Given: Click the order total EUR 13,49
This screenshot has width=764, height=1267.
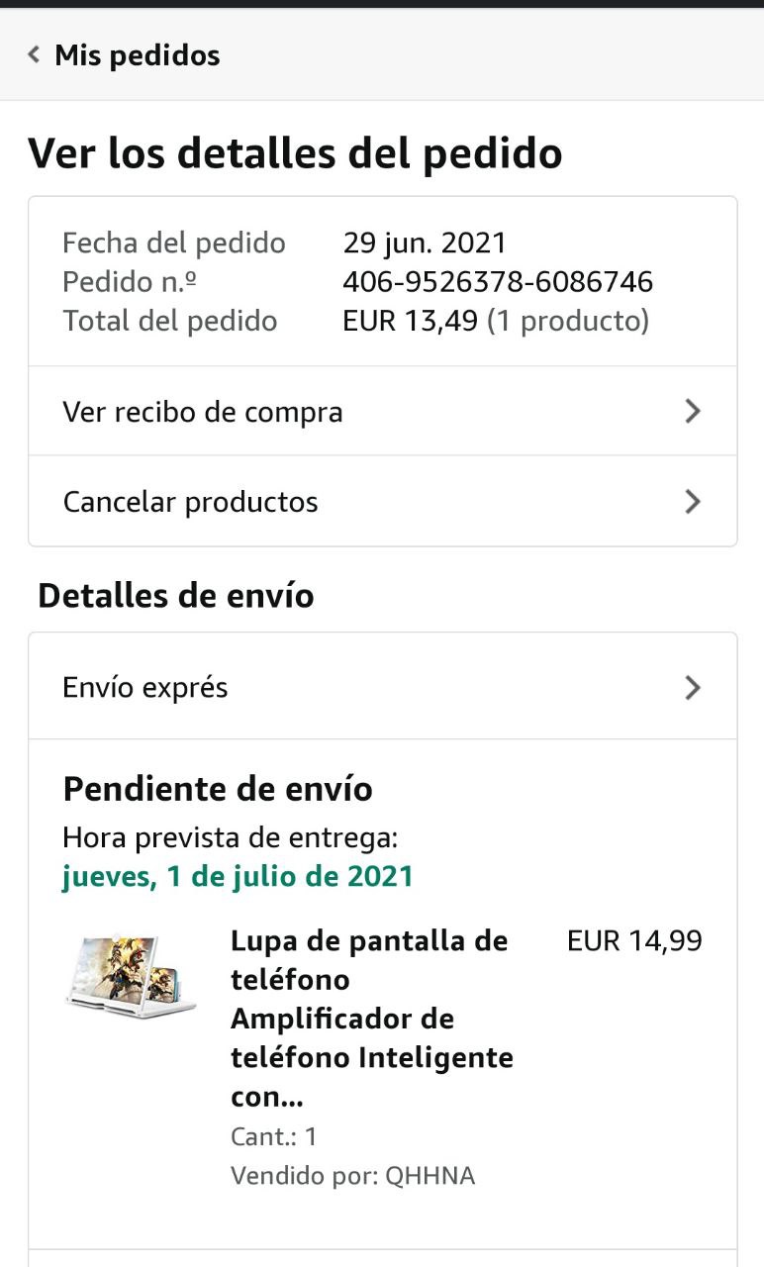Looking at the screenshot, I should pos(411,321).
